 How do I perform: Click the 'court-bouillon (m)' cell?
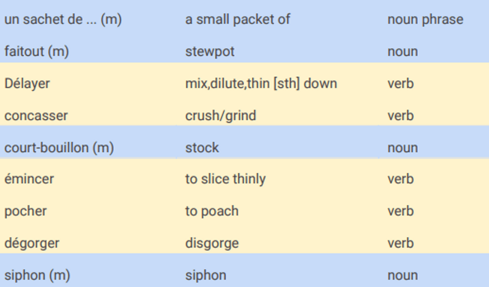pos(88,147)
